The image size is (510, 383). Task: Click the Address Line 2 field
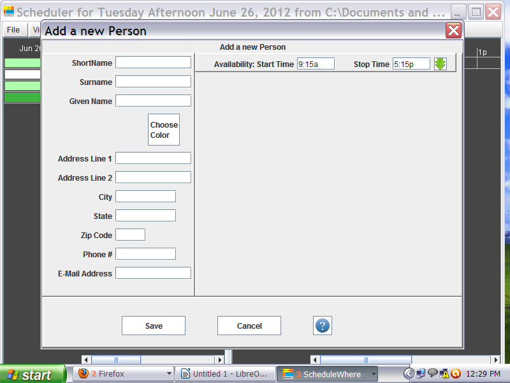pos(153,177)
